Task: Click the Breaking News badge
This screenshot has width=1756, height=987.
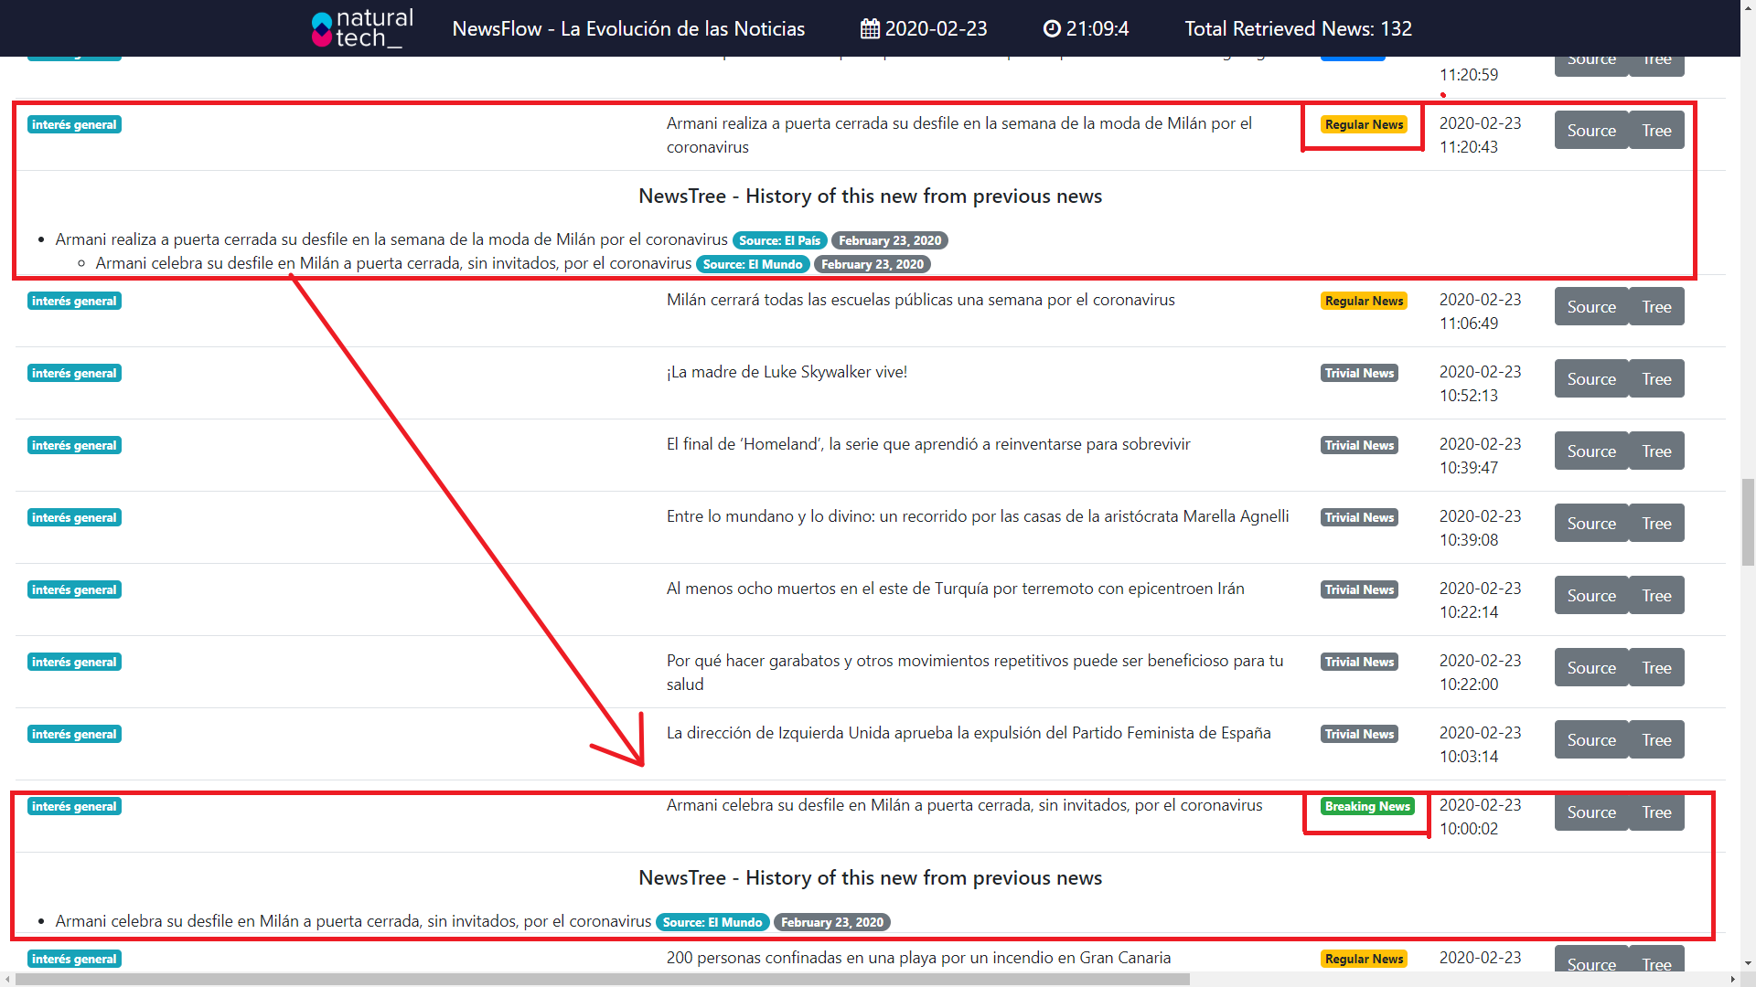Action: (x=1367, y=806)
